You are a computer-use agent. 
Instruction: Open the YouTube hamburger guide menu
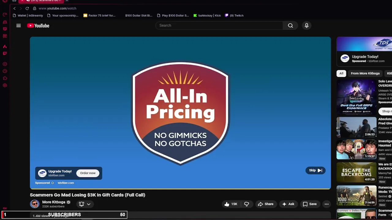[x=18, y=26]
